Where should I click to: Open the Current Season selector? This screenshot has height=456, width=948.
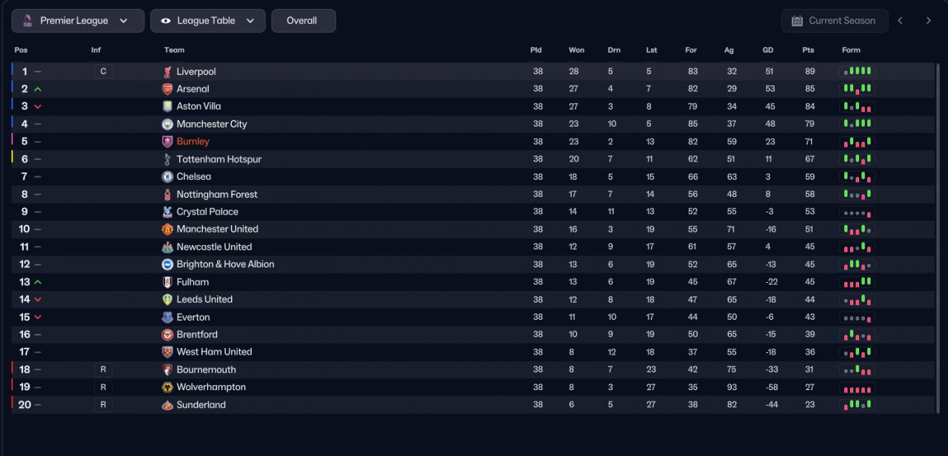[834, 21]
